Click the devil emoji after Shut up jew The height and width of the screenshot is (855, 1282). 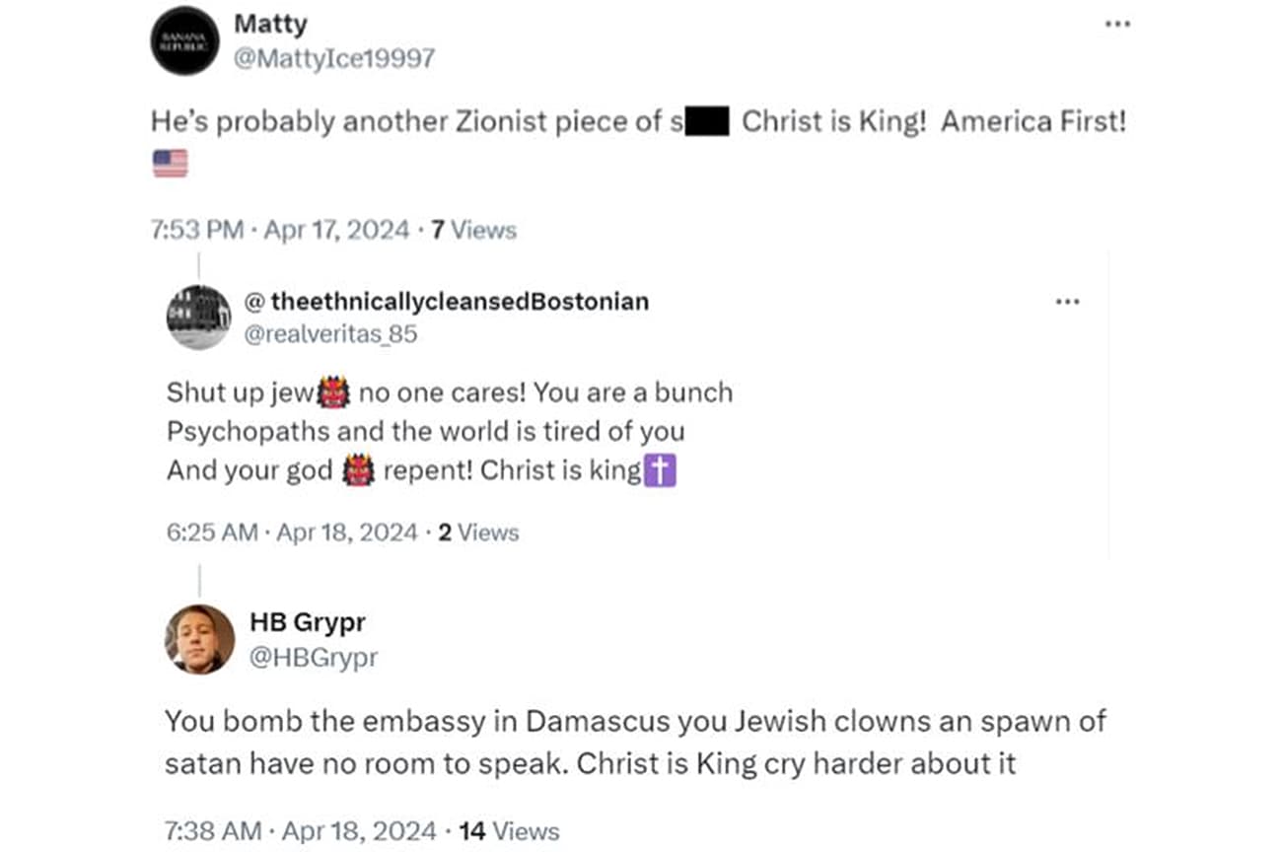coord(334,392)
